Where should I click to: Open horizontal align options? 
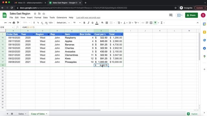(x=119, y=23)
